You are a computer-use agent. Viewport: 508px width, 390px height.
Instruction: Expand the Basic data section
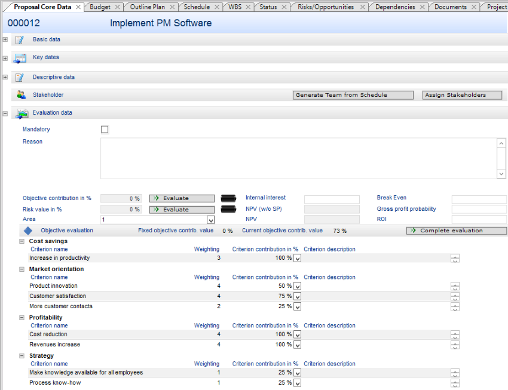5,40
